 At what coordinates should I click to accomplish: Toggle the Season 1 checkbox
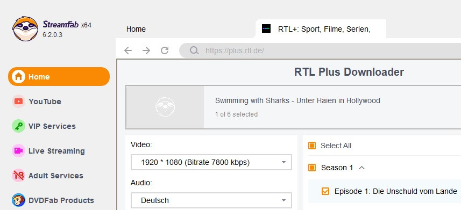coord(312,168)
